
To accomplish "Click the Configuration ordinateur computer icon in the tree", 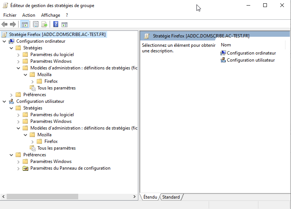I will [11, 41].
